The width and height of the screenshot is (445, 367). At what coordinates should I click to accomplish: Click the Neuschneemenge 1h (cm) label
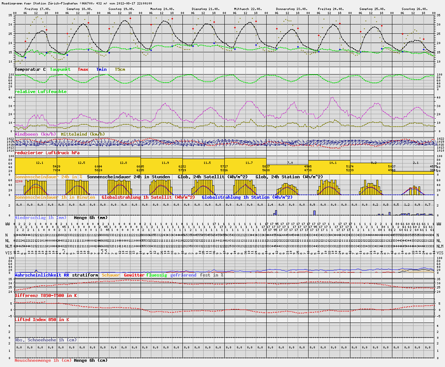click(43, 360)
